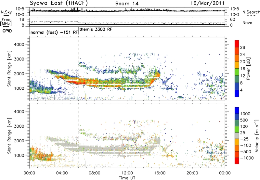This screenshot has height=180, width=260.
Task: Click the 'themis 3300 RF' text
Action: click(96, 29)
